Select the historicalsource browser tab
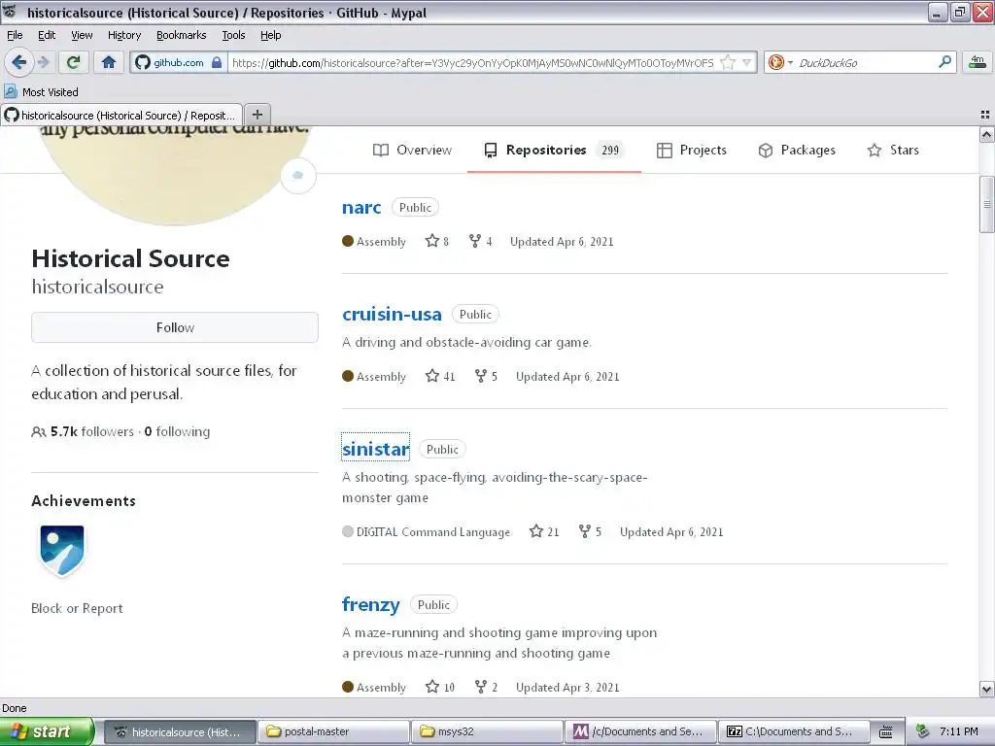The width and height of the screenshot is (995, 746). 121,115
